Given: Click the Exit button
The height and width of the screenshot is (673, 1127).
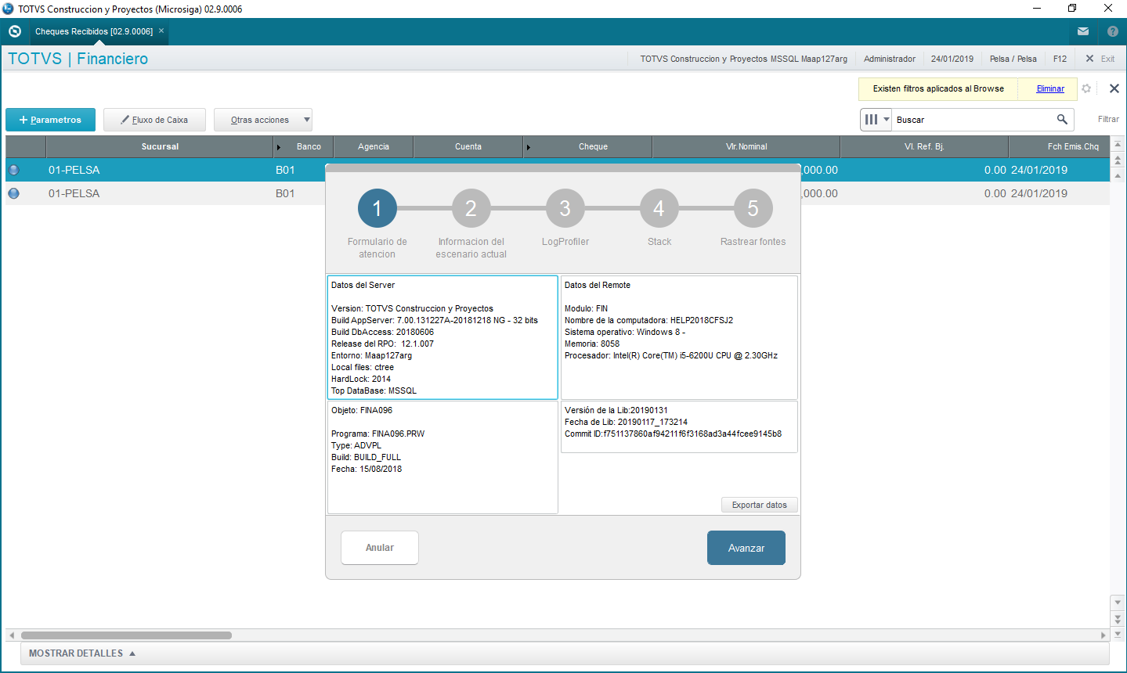Looking at the screenshot, I should (x=1100, y=59).
